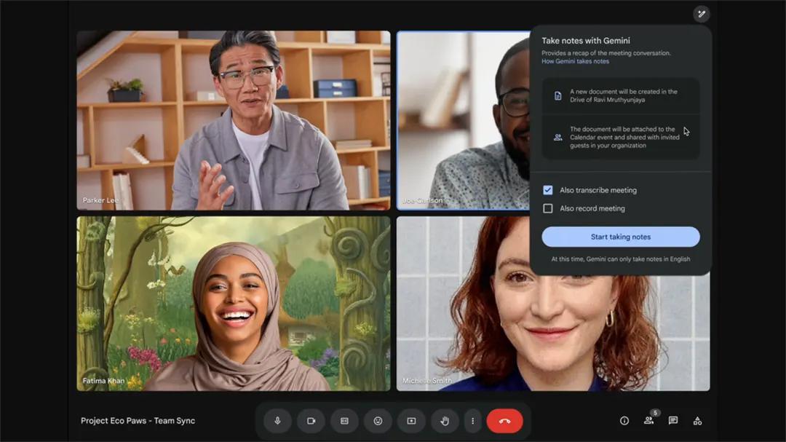Click the present screen button
This screenshot has width=786, height=442.
411,421
